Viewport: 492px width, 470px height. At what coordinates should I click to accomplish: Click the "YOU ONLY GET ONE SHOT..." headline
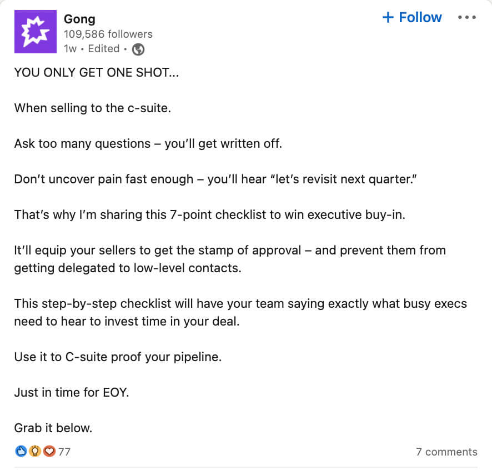pos(97,73)
